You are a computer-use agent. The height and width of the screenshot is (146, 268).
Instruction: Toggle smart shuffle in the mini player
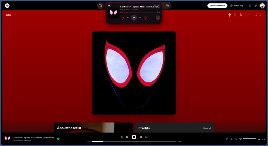pos(122,18)
